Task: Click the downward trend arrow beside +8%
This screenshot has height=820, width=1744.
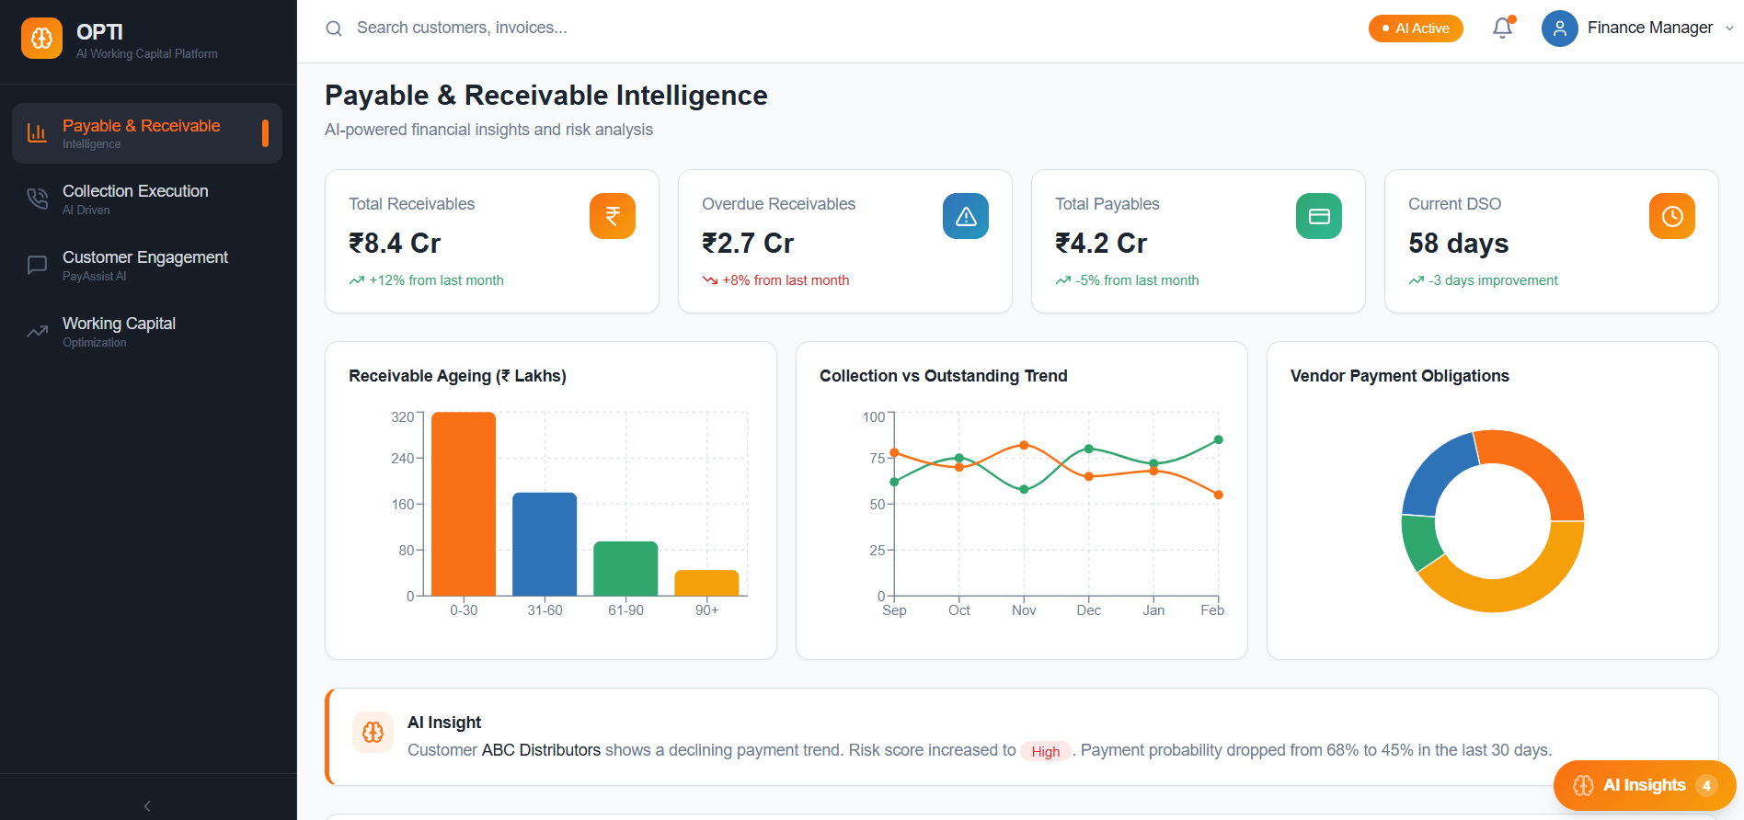Action: [x=710, y=280]
